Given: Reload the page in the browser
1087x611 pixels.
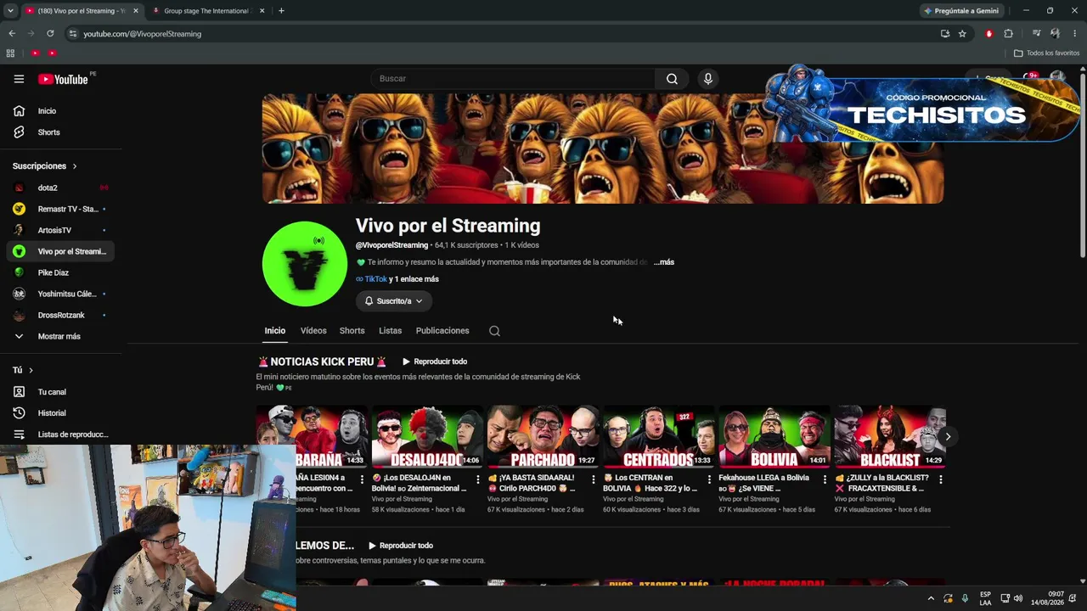Looking at the screenshot, I should [x=50, y=34].
